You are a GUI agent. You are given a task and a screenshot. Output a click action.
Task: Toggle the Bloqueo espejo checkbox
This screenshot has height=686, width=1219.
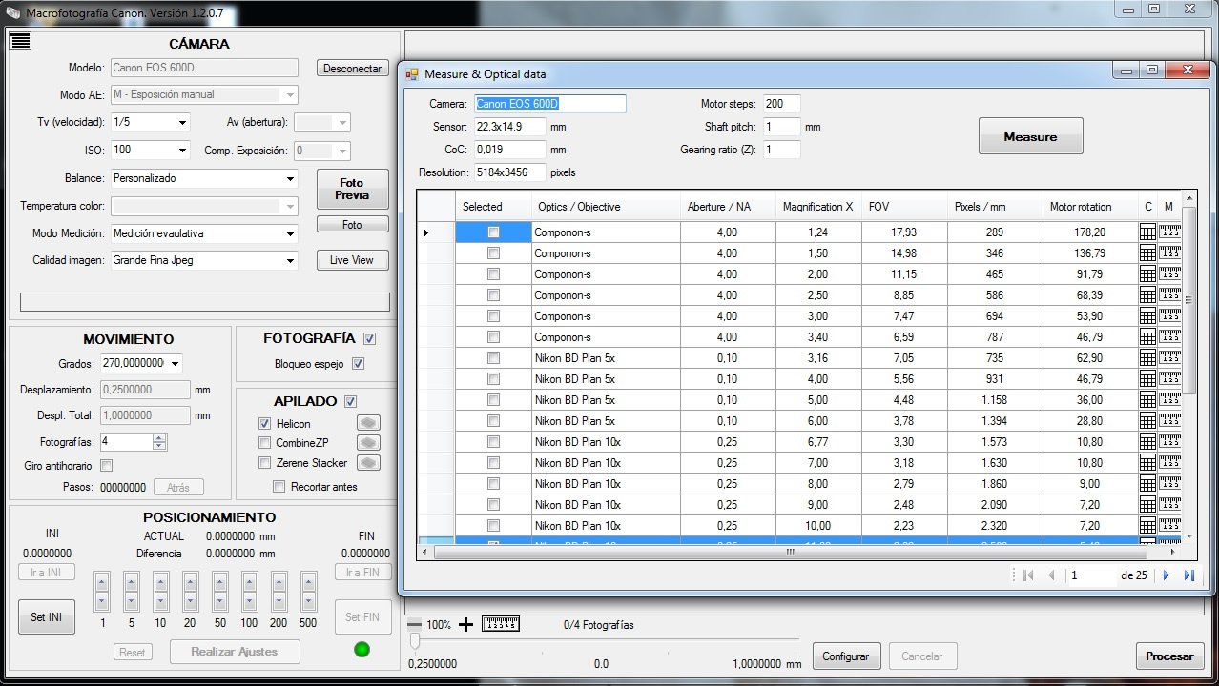[358, 363]
